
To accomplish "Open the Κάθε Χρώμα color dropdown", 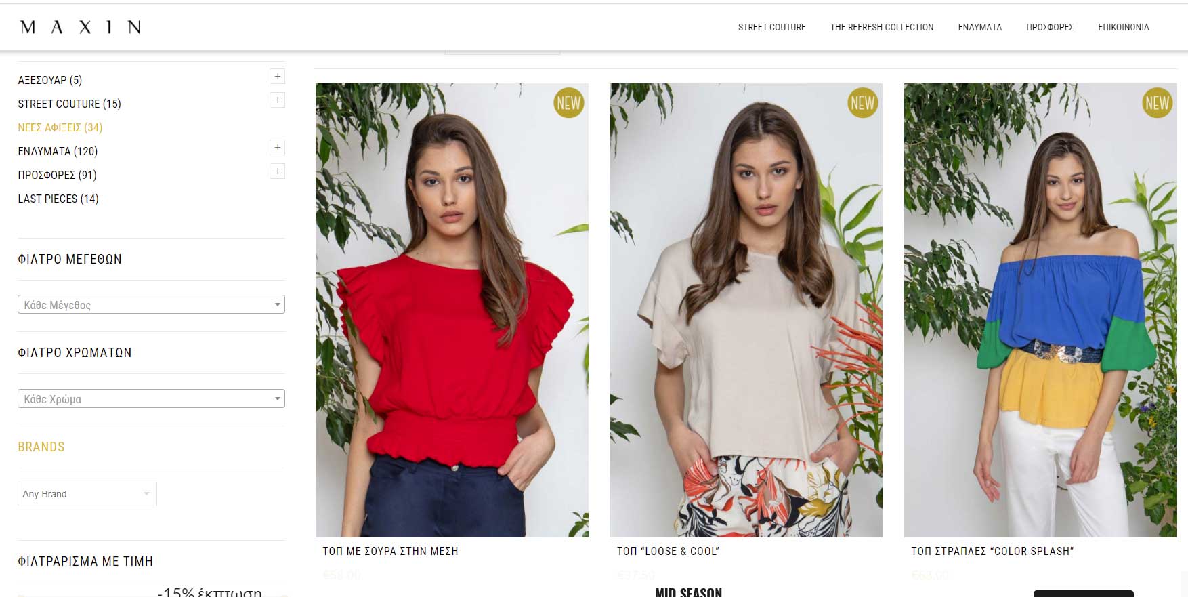I will 151,398.
